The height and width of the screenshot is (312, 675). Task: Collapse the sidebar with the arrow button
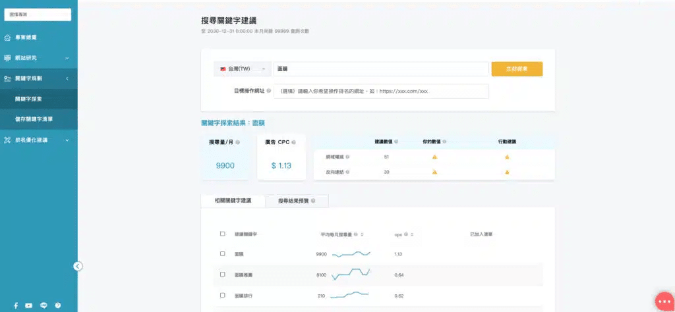tap(78, 266)
